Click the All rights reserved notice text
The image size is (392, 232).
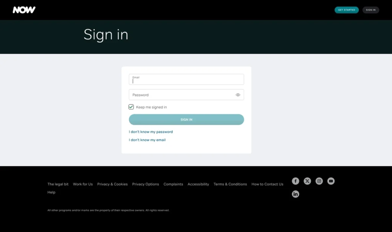pos(108,210)
